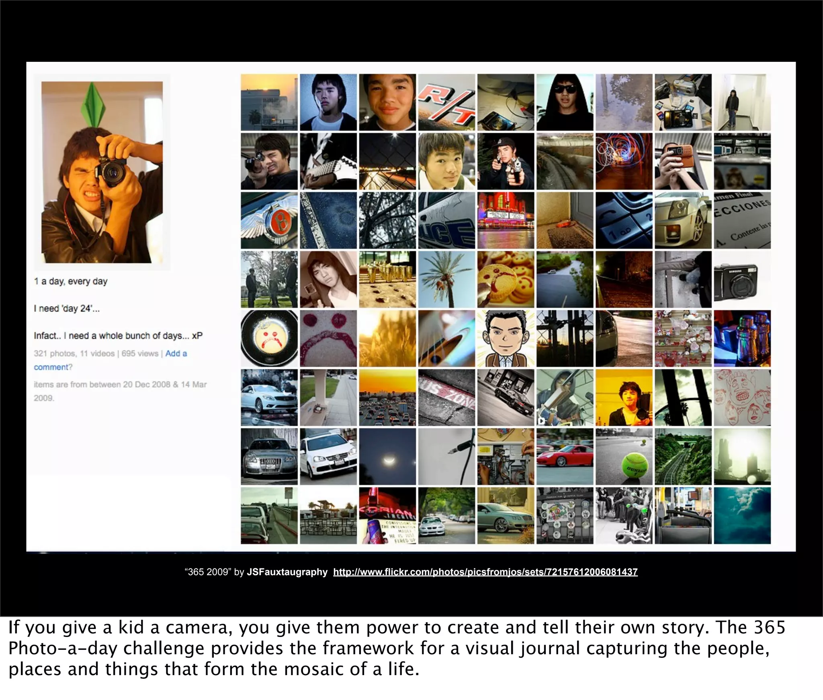View the red face sketches thumbnail
The height and width of the screenshot is (700, 823).
click(x=742, y=397)
